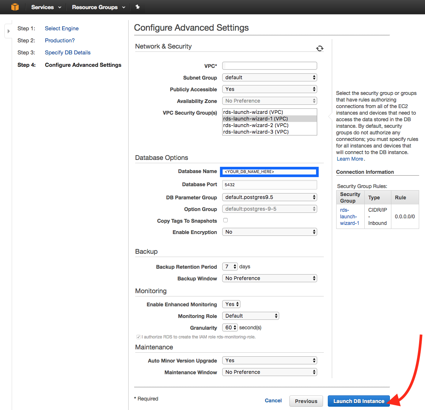Click the Database Name input field
Image resolution: width=425 pixels, height=410 pixels.
click(269, 172)
